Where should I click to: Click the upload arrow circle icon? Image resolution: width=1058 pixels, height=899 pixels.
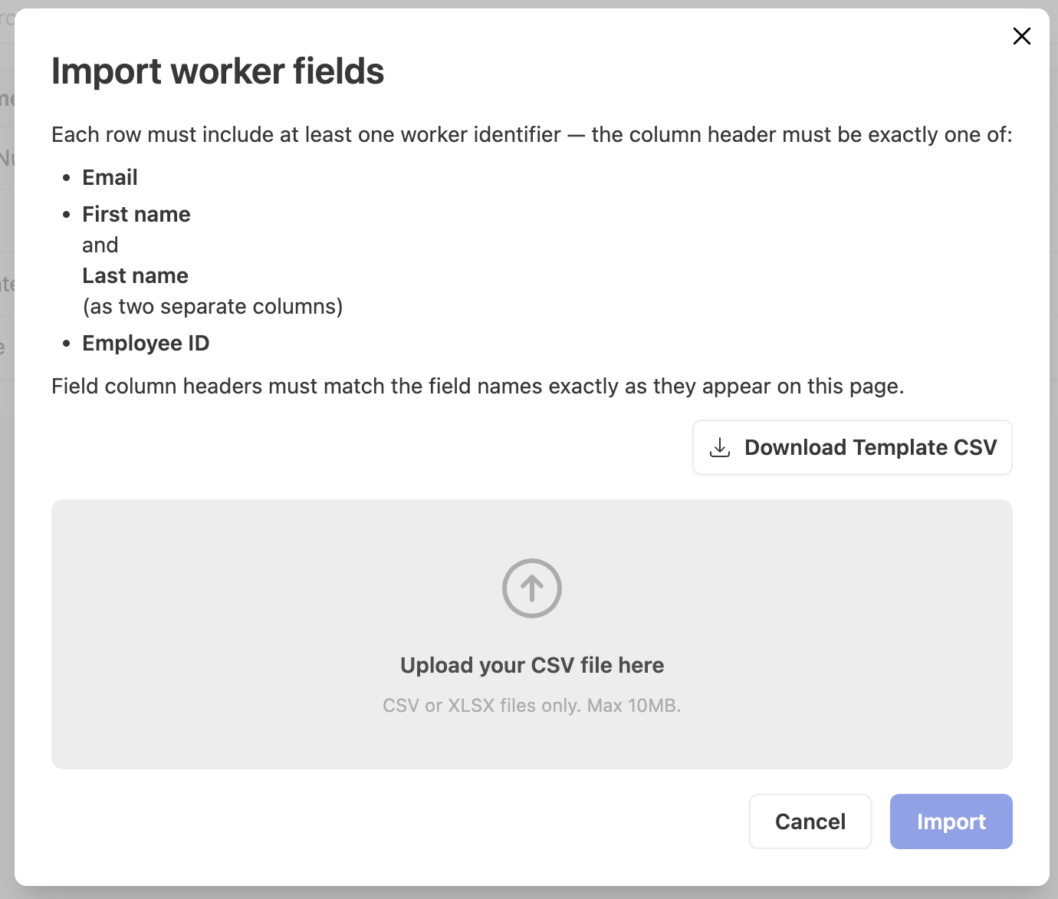pyautogui.click(x=532, y=588)
